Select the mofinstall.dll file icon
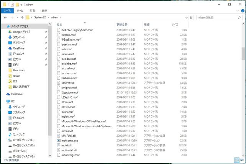Viewport: 246px width, 164px height. click(59, 150)
